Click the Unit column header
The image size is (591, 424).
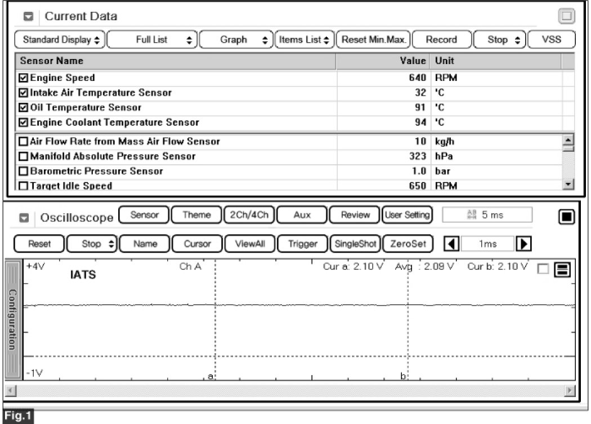[x=496, y=61]
